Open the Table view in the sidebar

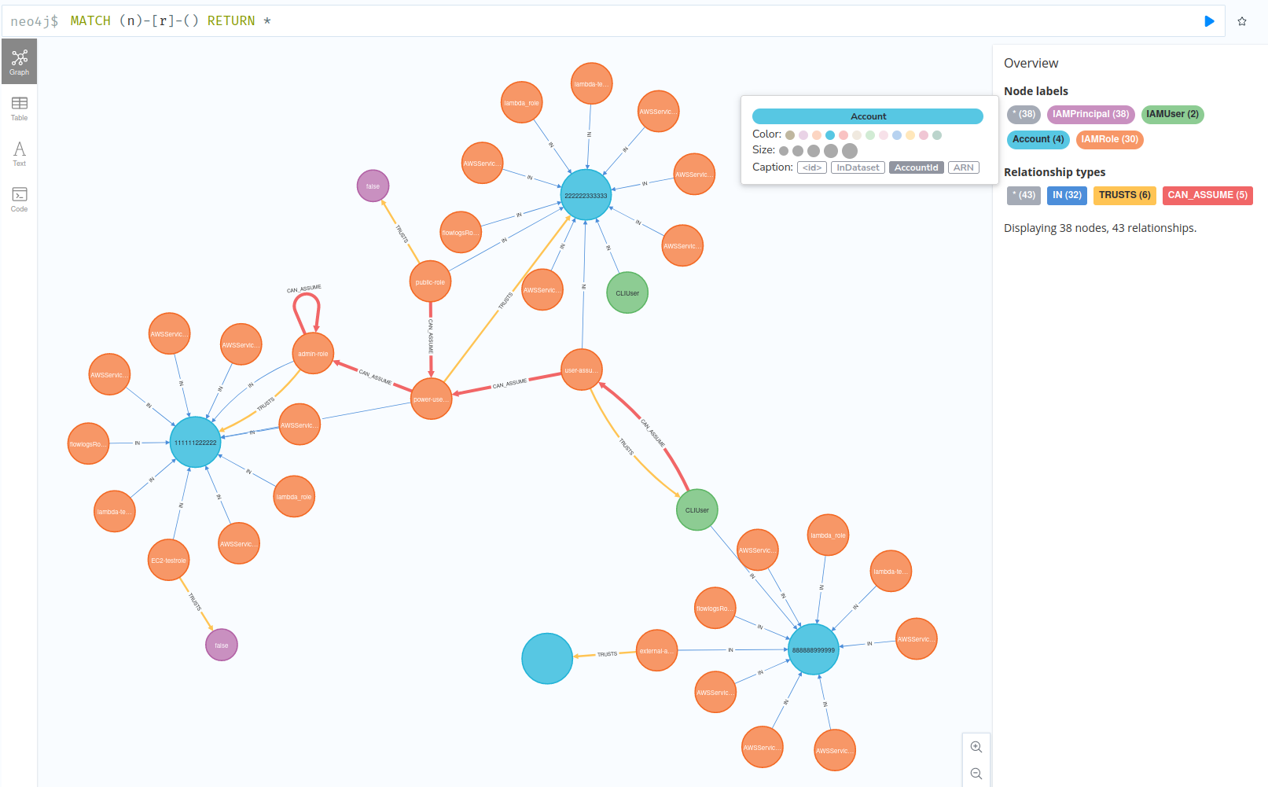click(19, 108)
